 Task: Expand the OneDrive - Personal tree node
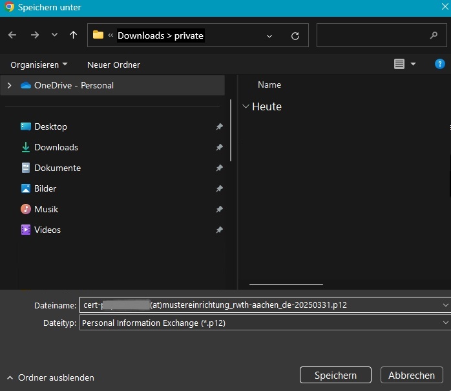coord(9,85)
